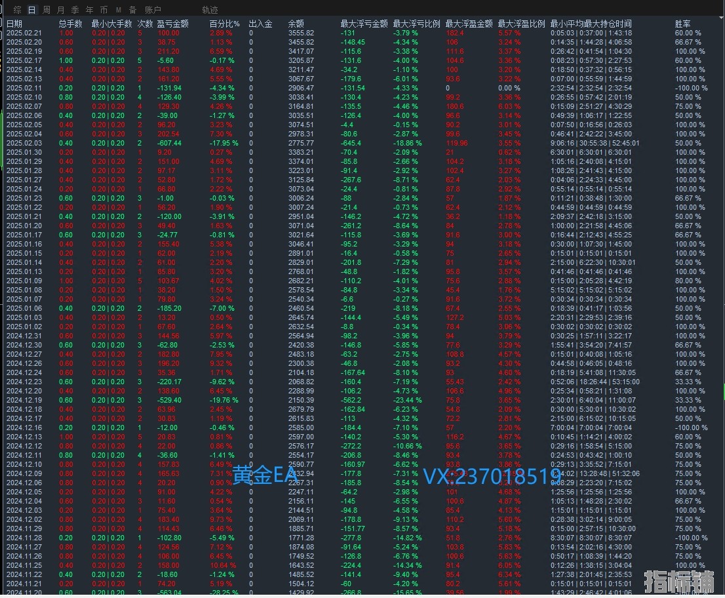Select the 2024.12.23 date row
This screenshot has width=725, height=598.
[24, 382]
